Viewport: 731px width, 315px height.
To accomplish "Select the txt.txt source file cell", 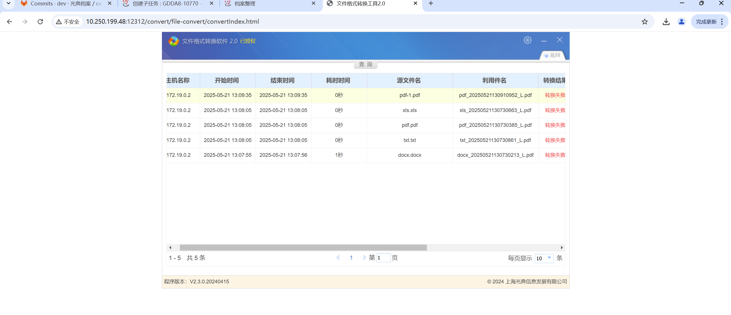I will pos(410,140).
